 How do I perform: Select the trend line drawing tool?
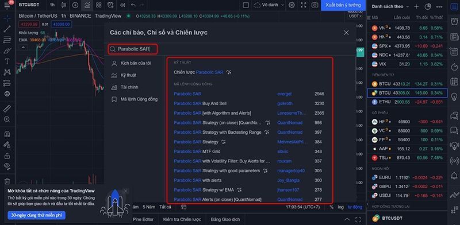point(7,29)
